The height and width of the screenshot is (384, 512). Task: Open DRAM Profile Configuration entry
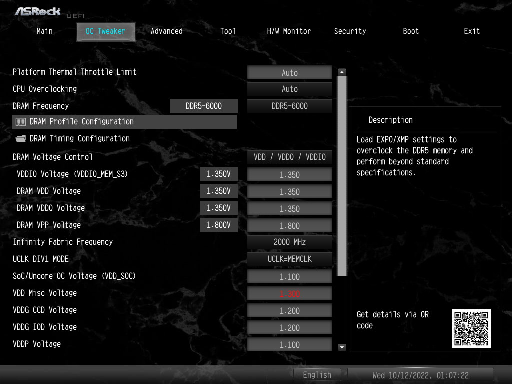[x=124, y=122]
